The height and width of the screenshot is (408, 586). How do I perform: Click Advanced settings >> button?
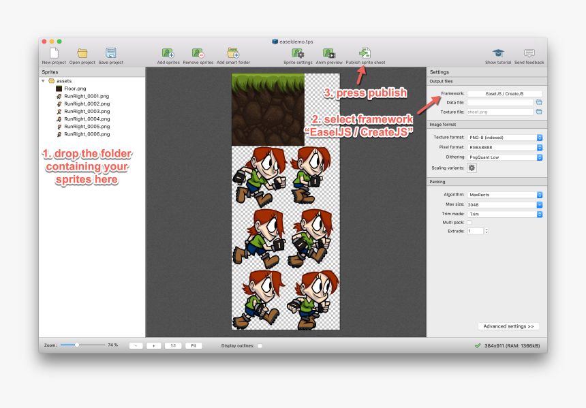pos(508,326)
